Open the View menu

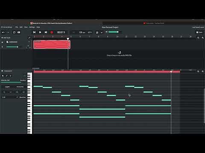point(26,27)
